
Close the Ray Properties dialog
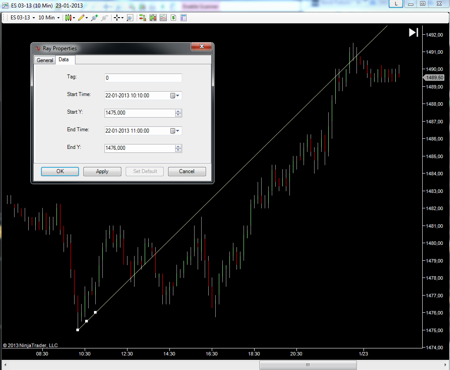[202, 46]
